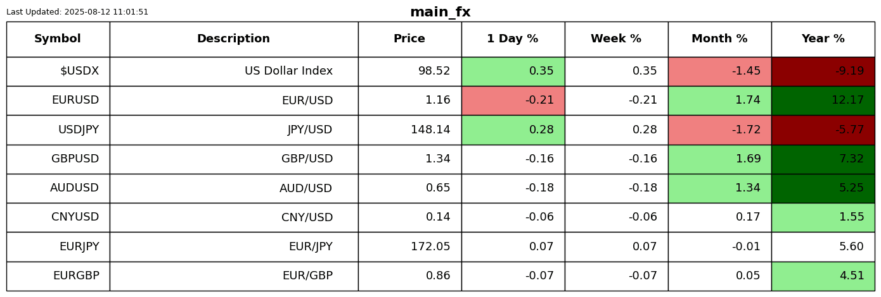This screenshot has width=881, height=297.
Task: Select the $USDX symbol cell
Action: (x=58, y=71)
